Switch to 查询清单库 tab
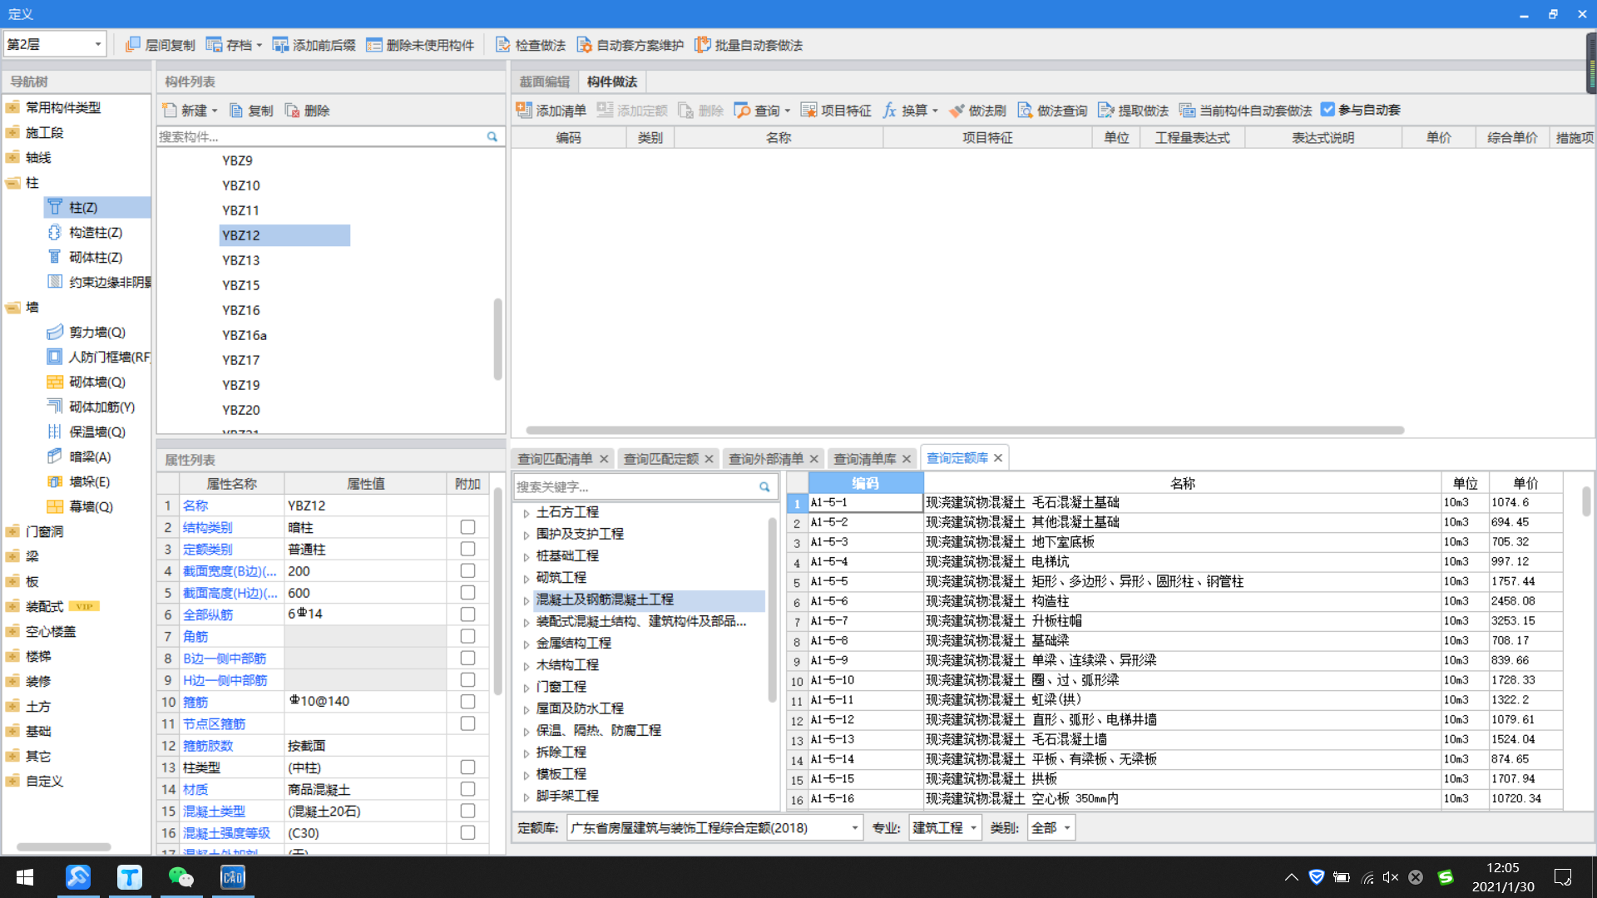Viewport: 1597px width, 898px height. coord(865,459)
